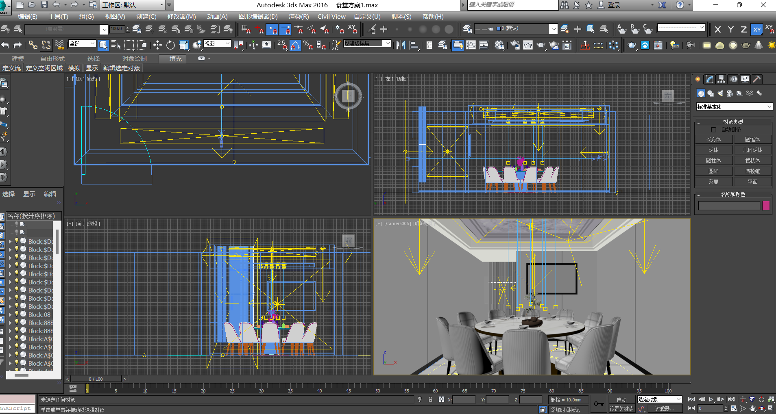The height and width of the screenshot is (414, 776).
Task: Click the 茶壶 teapot button
Action: click(713, 182)
